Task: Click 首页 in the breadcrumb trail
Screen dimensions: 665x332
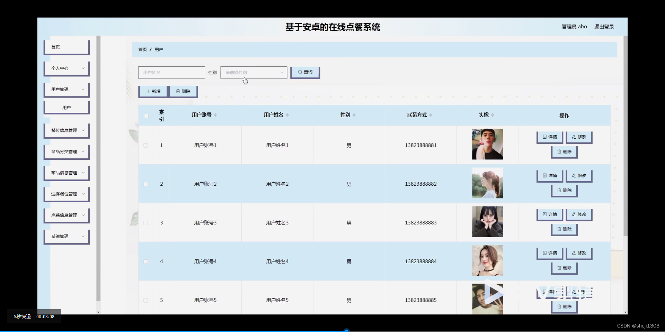Action: [x=142, y=49]
